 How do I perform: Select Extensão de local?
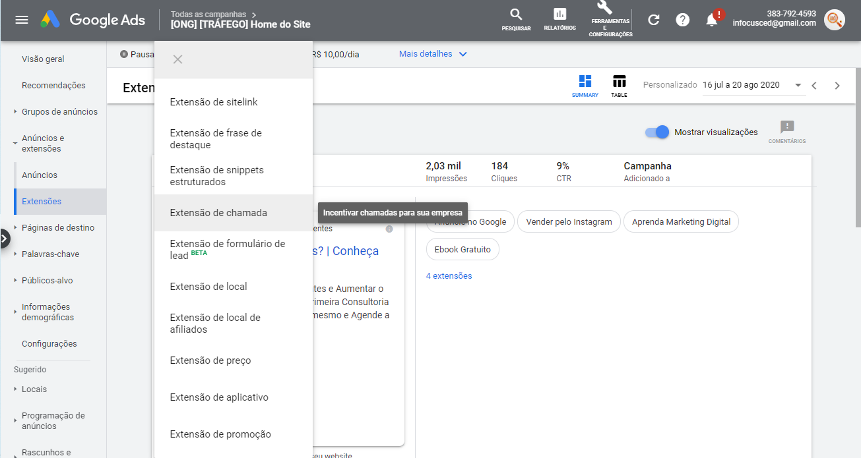tap(234, 287)
